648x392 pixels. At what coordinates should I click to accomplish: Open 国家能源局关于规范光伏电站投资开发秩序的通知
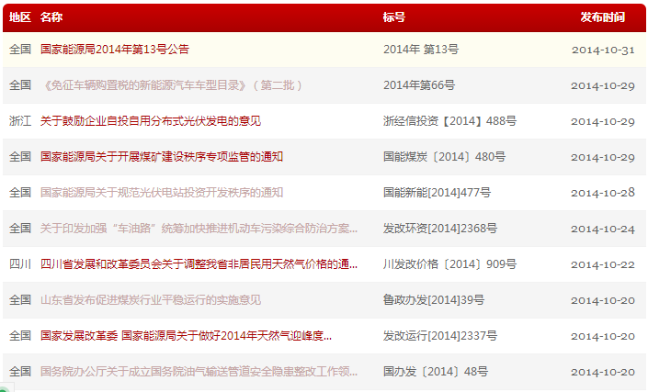point(162,192)
